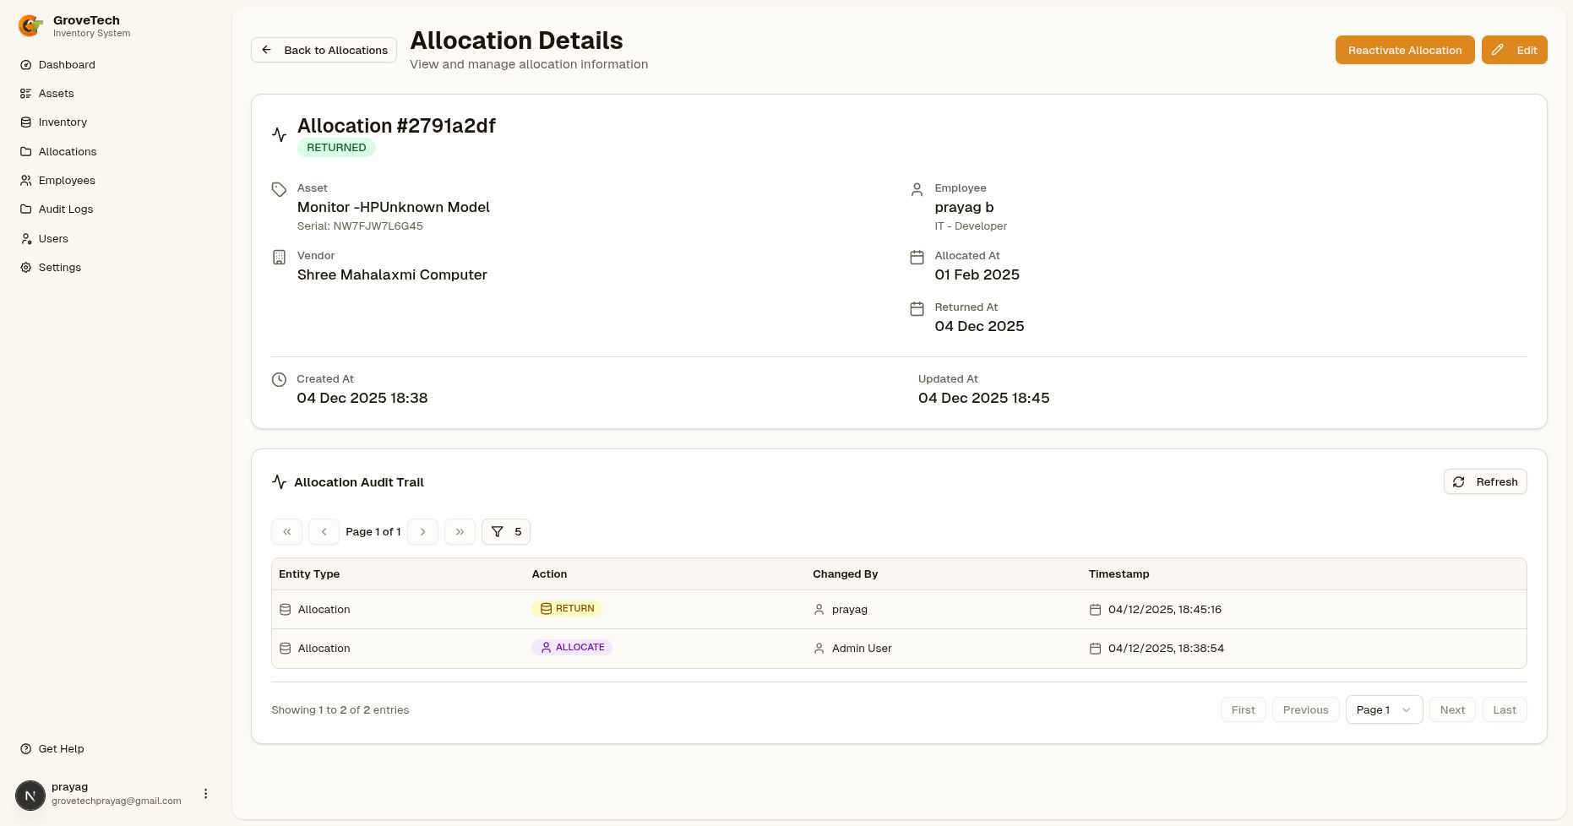Viewport: 1573px width, 826px height.
Task: Select the Assets icon in the sidebar
Action: (x=25, y=93)
